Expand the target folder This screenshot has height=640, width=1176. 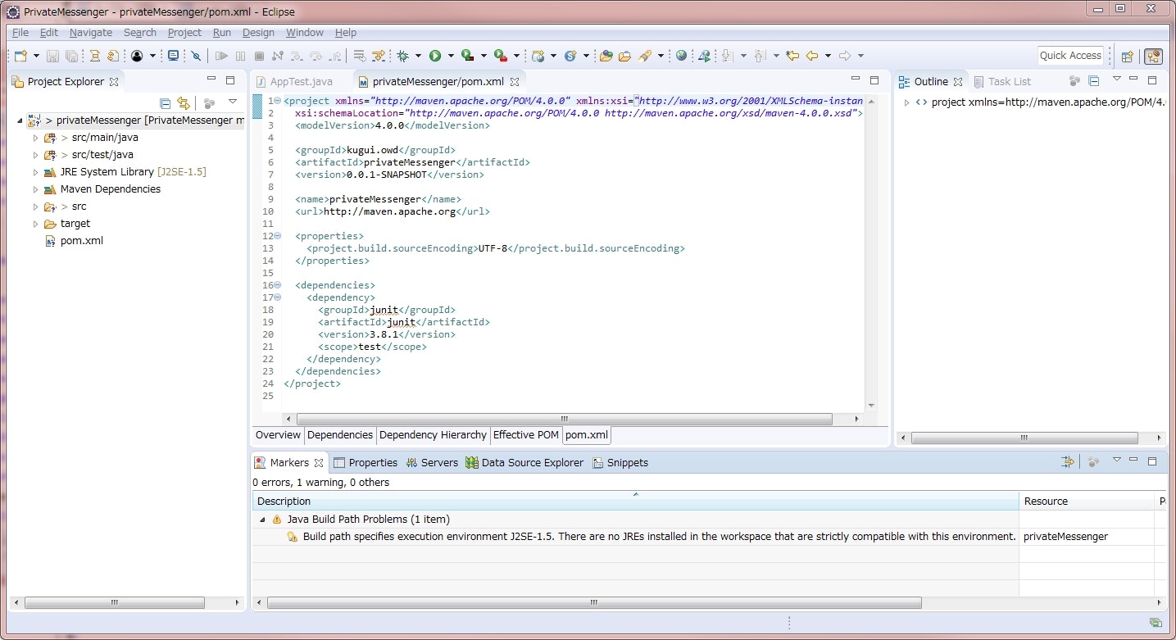(x=35, y=224)
